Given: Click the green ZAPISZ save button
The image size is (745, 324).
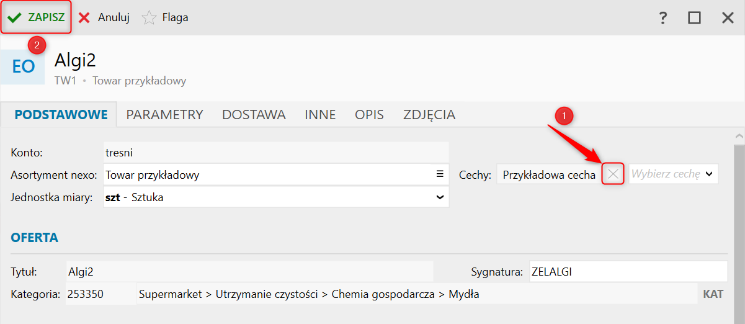Looking at the screenshot, I should 37,17.
